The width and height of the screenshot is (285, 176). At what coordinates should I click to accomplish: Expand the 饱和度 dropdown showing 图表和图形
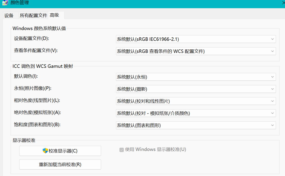[x=195, y=125]
